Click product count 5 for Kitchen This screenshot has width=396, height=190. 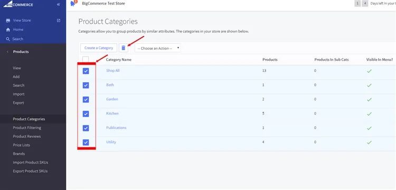pyautogui.click(x=263, y=113)
